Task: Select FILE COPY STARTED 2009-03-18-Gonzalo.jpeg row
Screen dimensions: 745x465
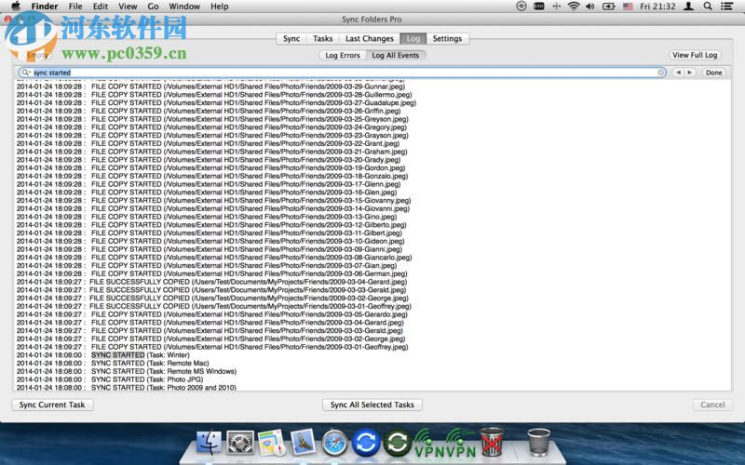Action: 212,176
